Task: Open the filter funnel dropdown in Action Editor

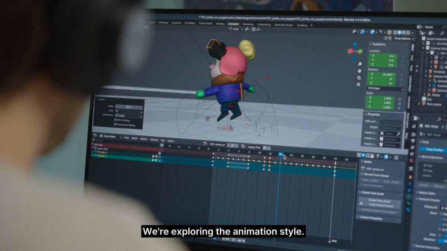Action: (x=378, y=156)
